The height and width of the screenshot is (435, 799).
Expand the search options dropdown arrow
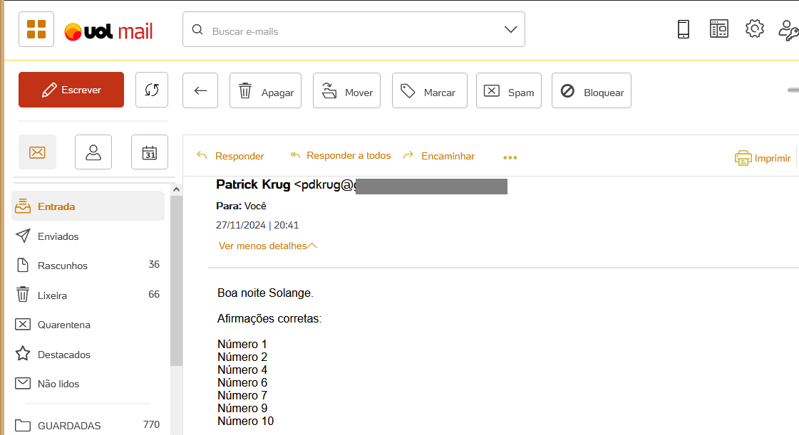tap(510, 30)
